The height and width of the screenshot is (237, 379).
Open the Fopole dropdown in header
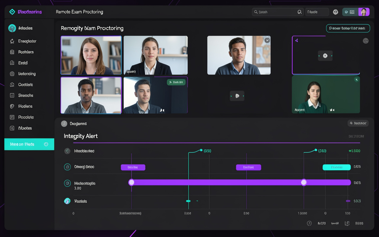pos(317,12)
